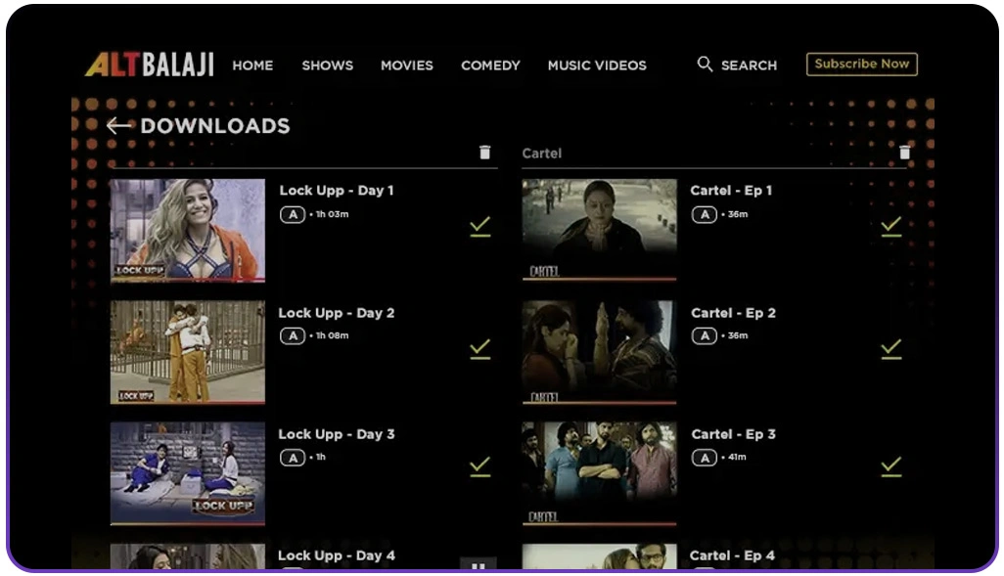1004x576 pixels.
Task: Navigate to HOME
Action: pos(252,66)
